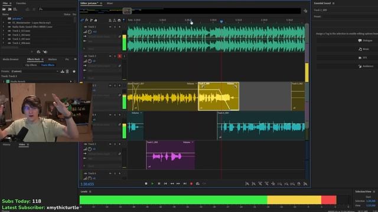
Task: Show the track EQ section icon
Action: click(96, 20)
